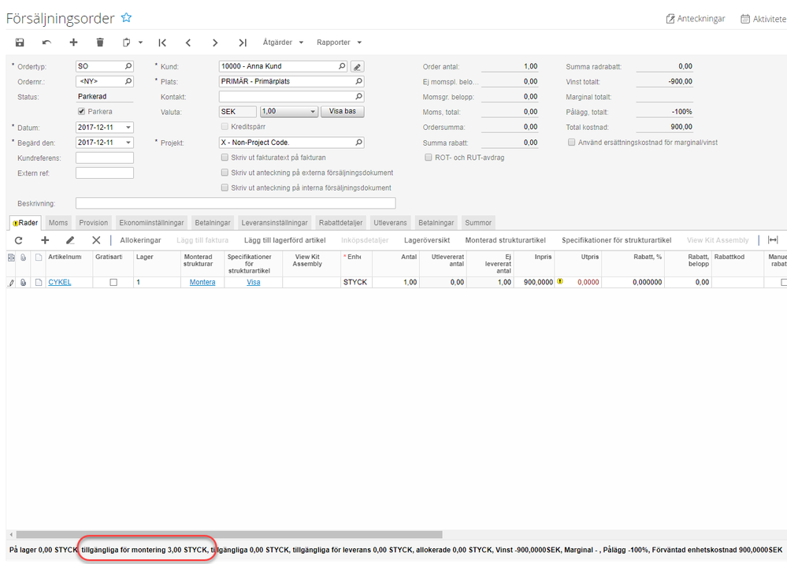Open the Utleverans tab
Viewport: 787px width, 564px height.
tap(391, 223)
